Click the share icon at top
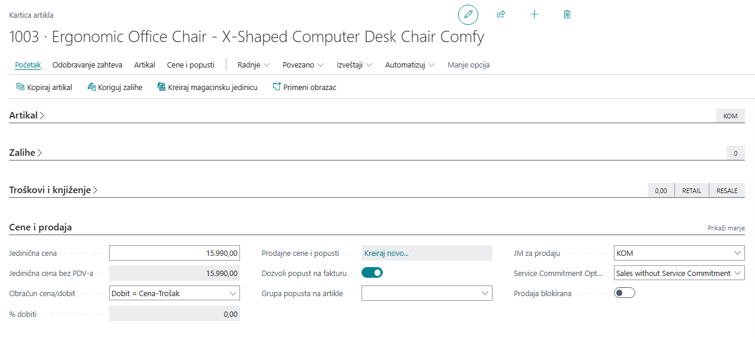The image size is (755, 337). pyautogui.click(x=501, y=14)
